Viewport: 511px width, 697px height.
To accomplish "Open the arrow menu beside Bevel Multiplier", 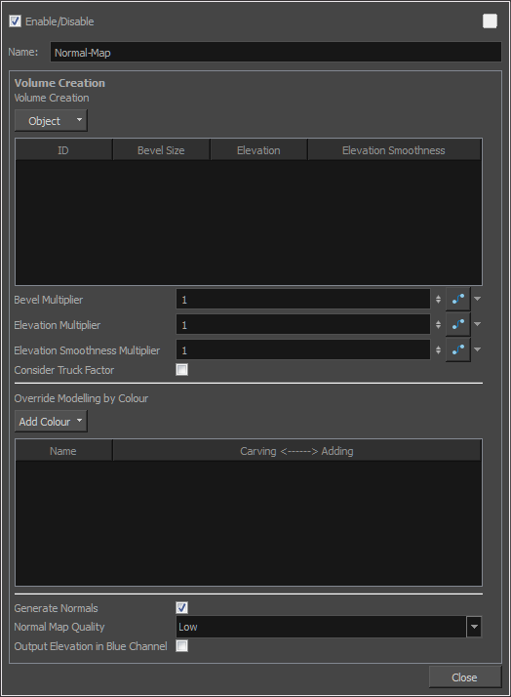I will (477, 299).
